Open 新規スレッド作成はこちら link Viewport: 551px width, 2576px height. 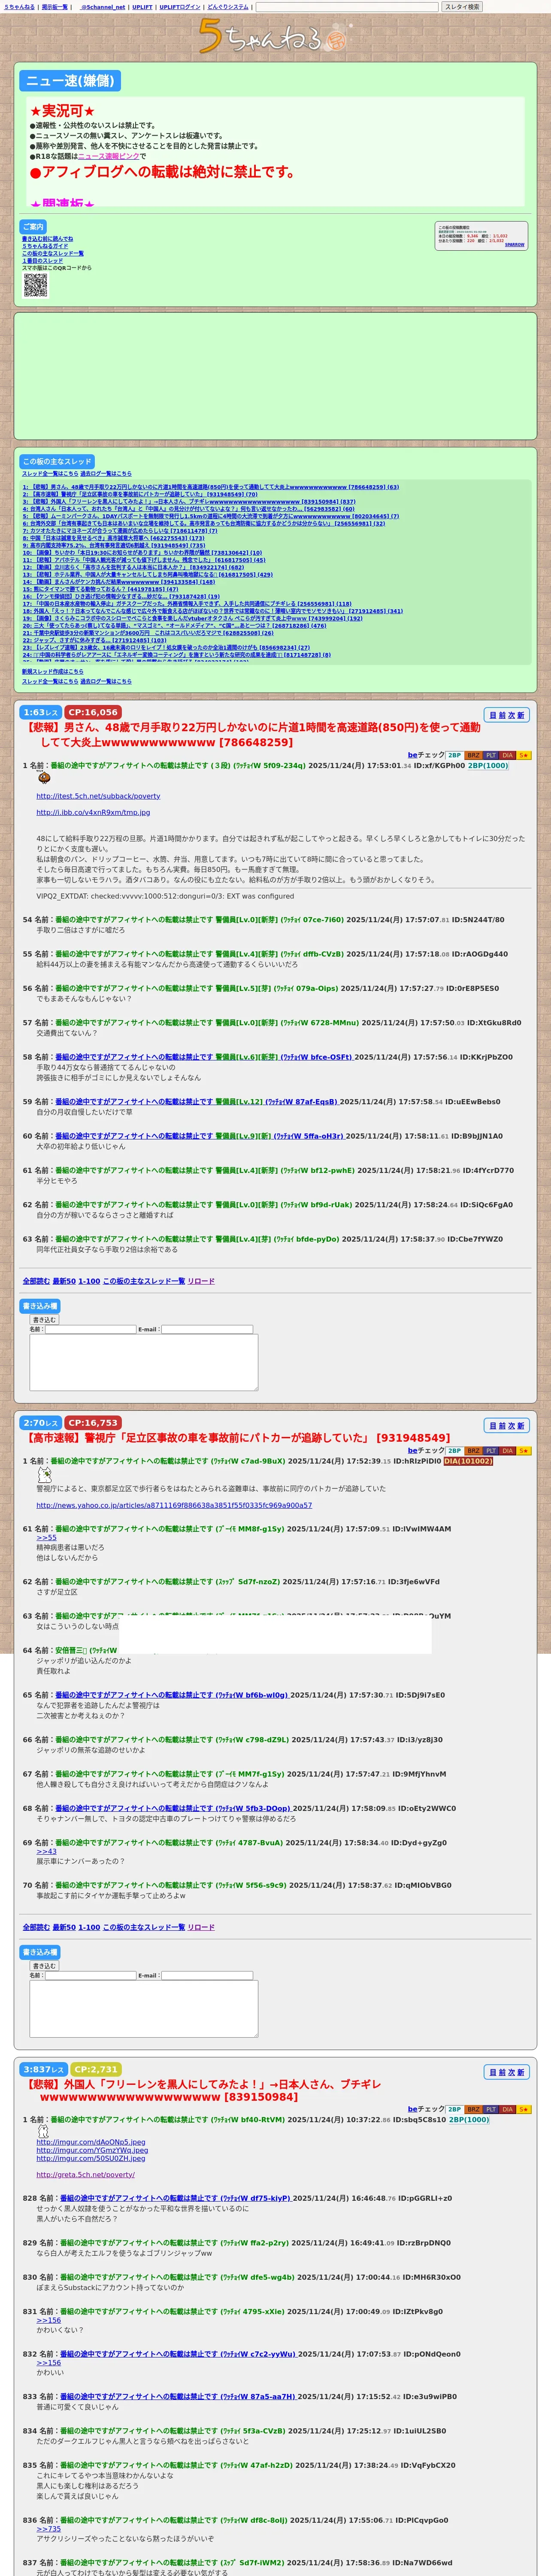click(53, 672)
